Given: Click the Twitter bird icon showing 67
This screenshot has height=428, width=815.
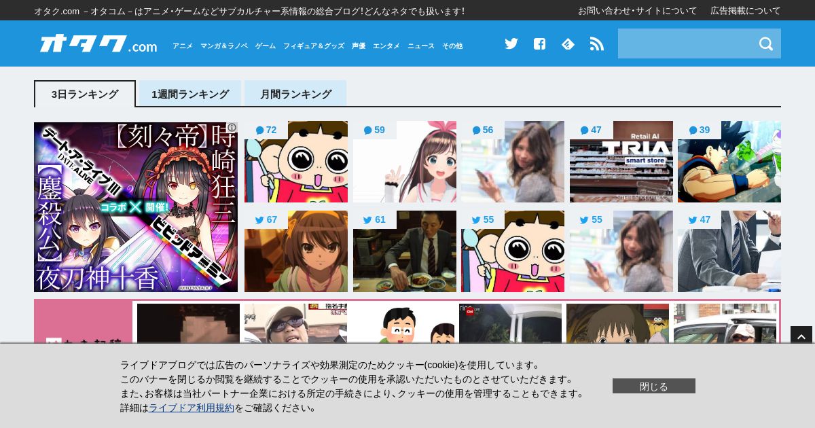Looking at the screenshot, I should (259, 220).
